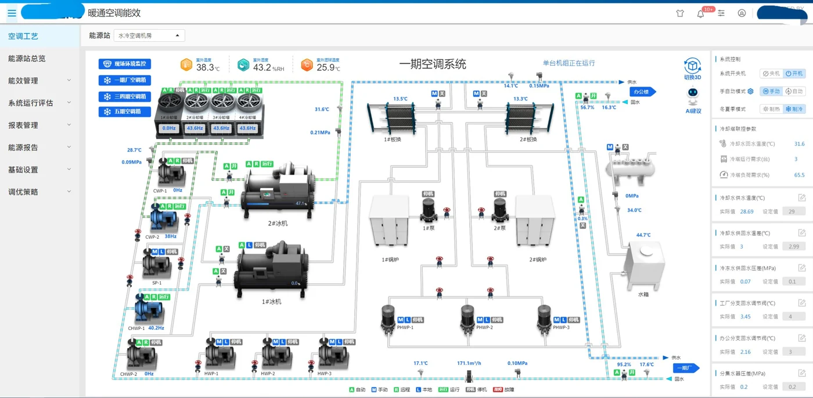Select the 水箱 water tank
Screen dimensions: 813x398
[643, 265]
